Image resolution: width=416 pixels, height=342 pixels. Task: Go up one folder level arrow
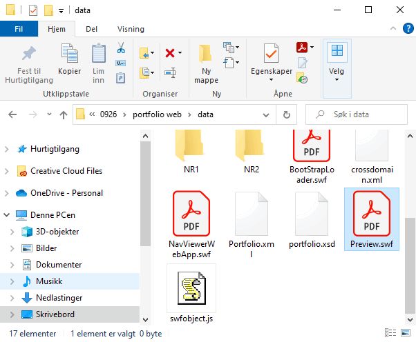[63, 114]
